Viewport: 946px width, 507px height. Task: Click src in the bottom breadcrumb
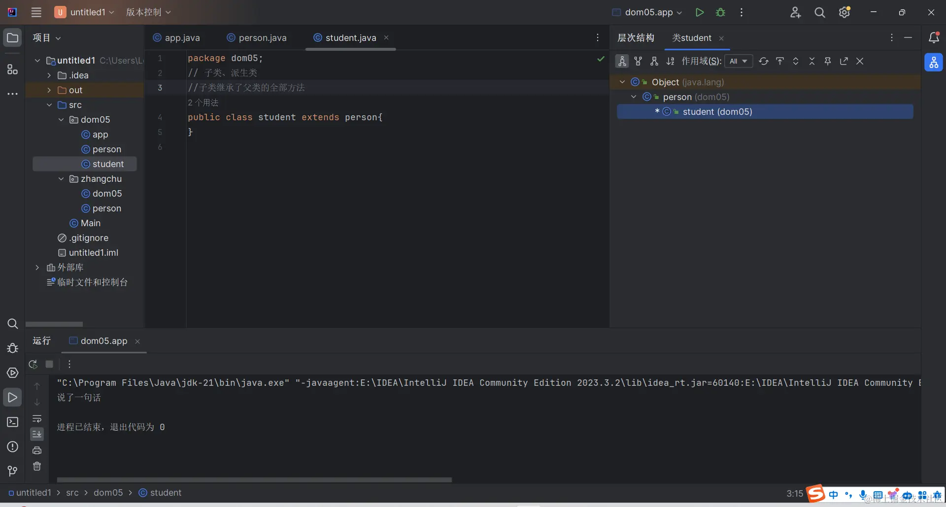(72, 493)
